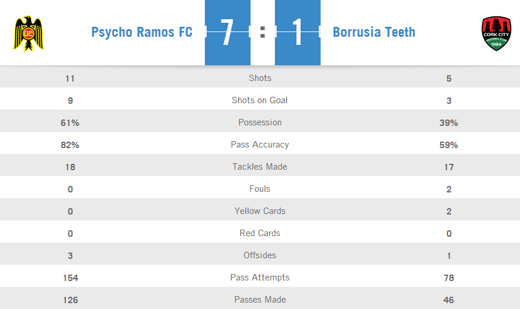Click the Passes Made label
Screen dimensions: 520x309
click(260, 300)
